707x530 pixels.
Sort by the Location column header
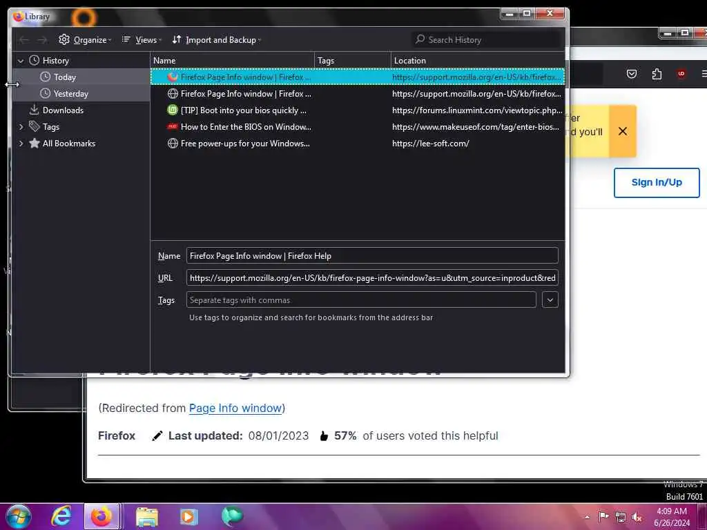click(x=478, y=61)
